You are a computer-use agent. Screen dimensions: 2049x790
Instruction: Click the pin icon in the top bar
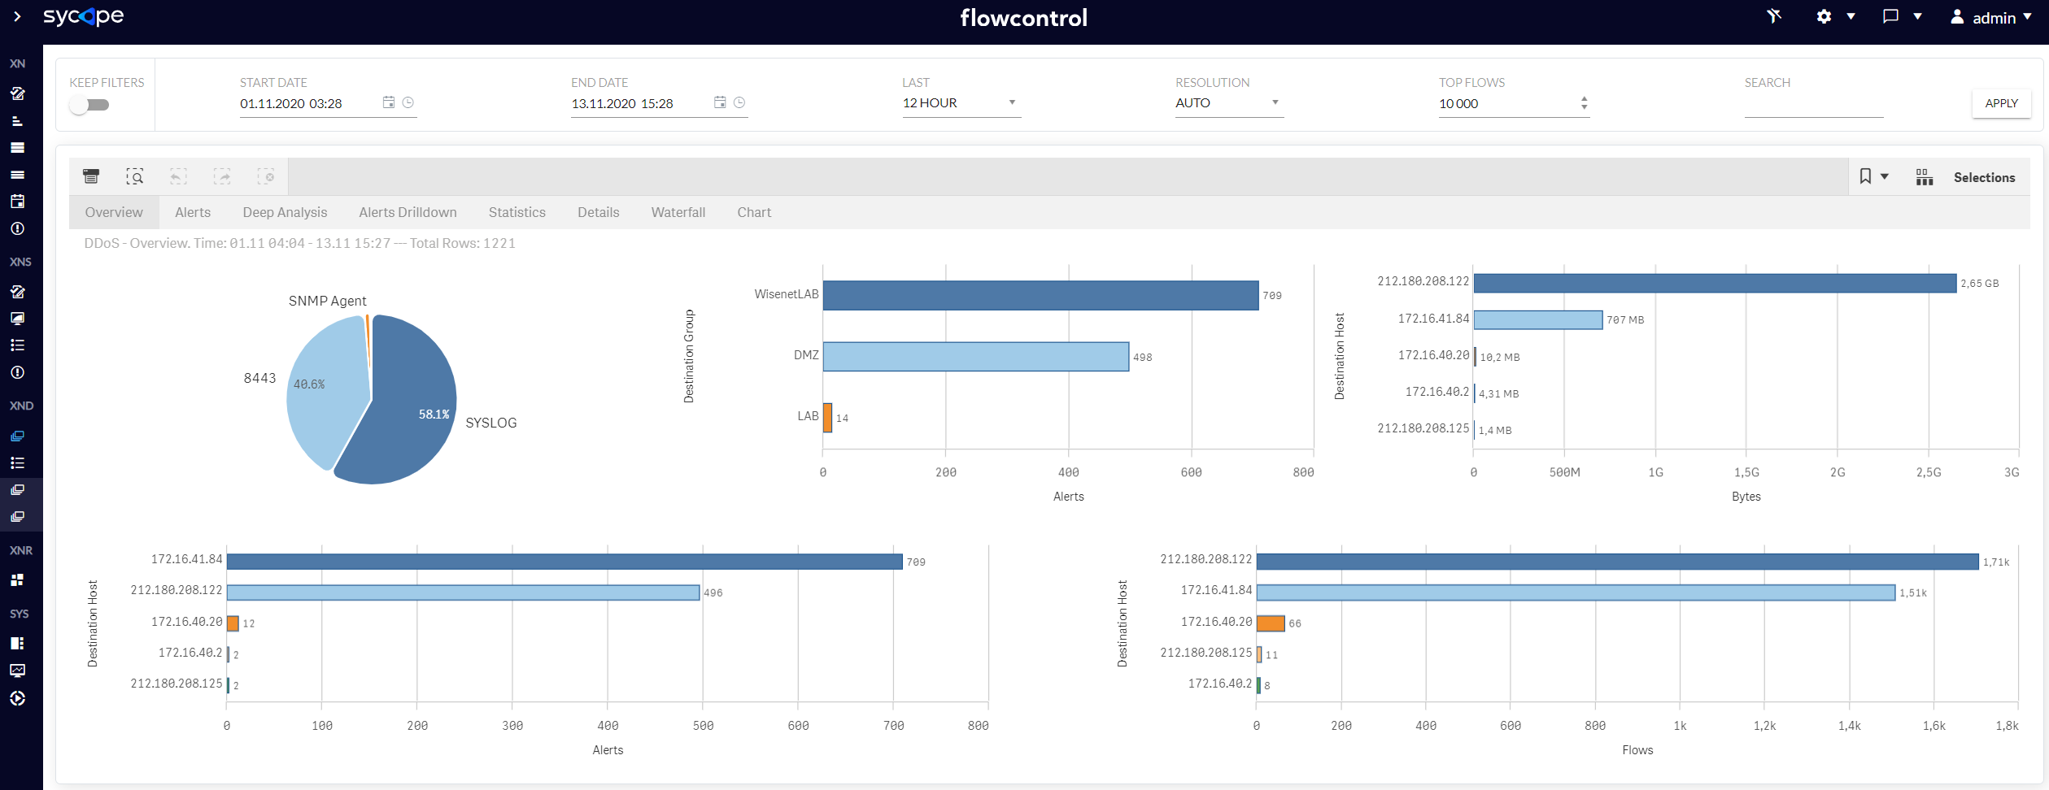pos(1774,16)
